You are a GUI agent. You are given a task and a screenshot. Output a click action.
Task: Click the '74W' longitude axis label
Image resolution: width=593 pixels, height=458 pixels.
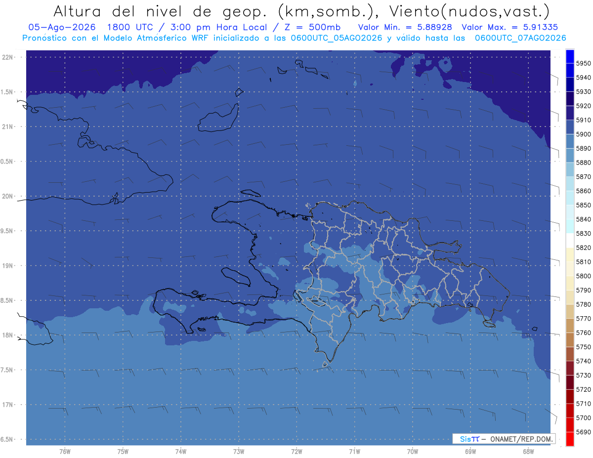coord(181,451)
